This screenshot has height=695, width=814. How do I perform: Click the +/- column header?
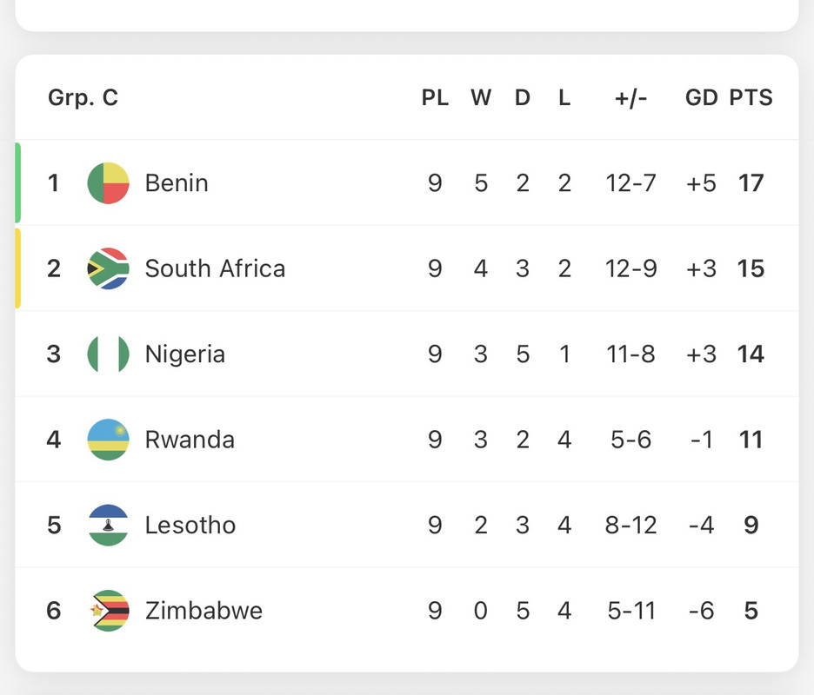(x=631, y=97)
